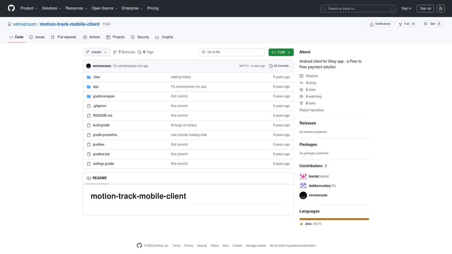The height and width of the screenshot is (254, 452).
Task: Open the 45 Commits link
Action: point(279,66)
